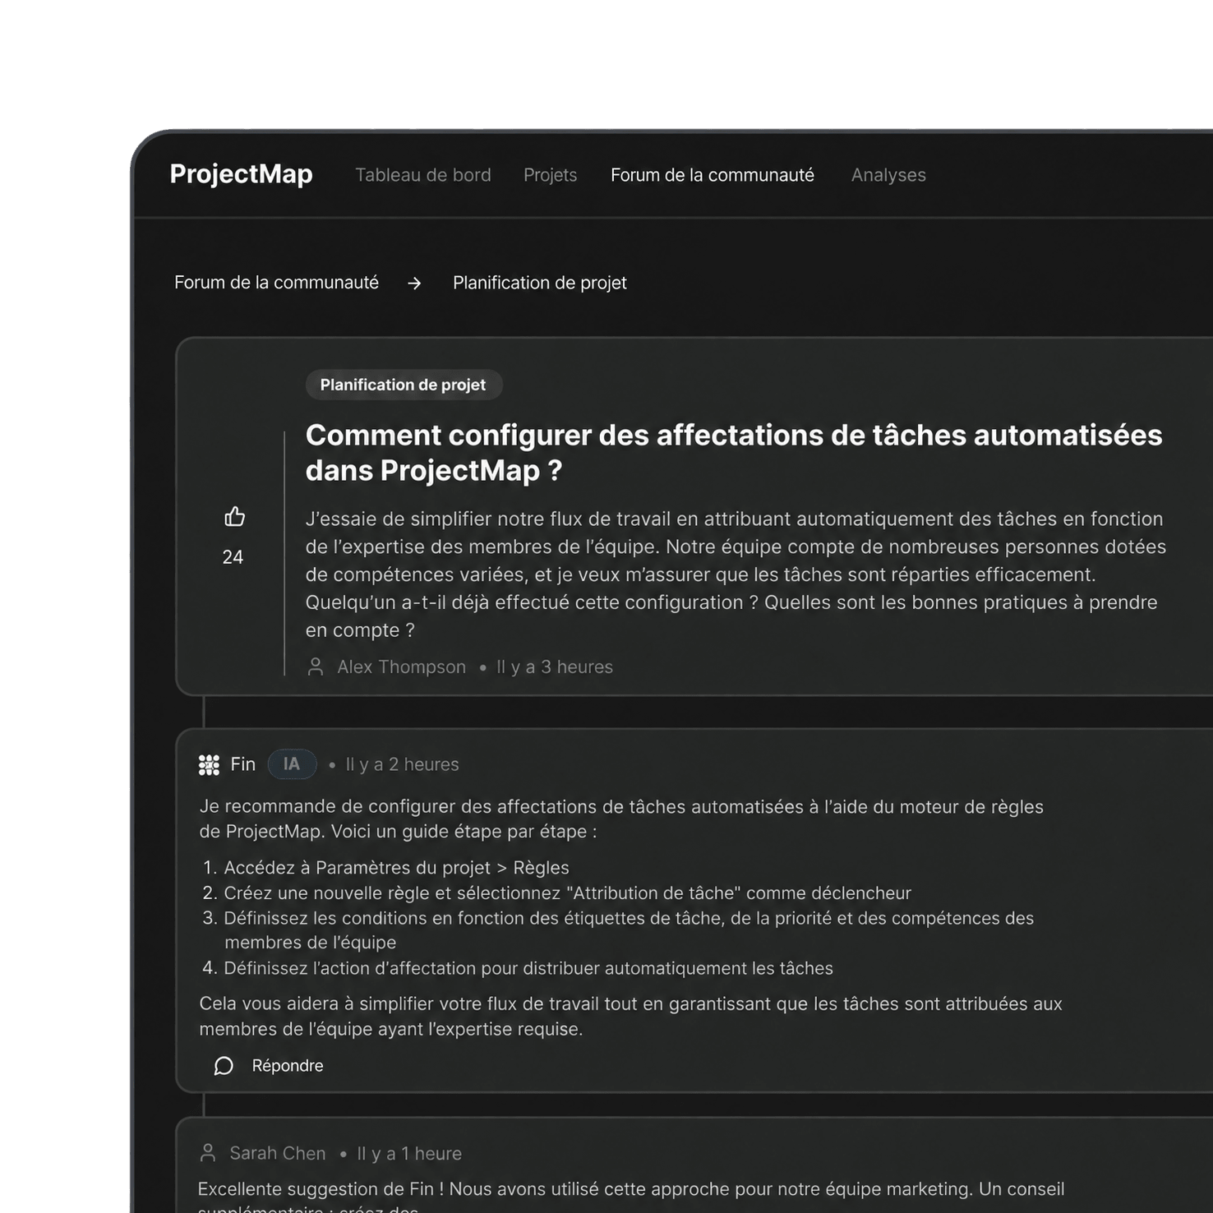The width and height of the screenshot is (1213, 1213).
Task: Click the ProjectMap logo
Action: [x=242, y=174]
